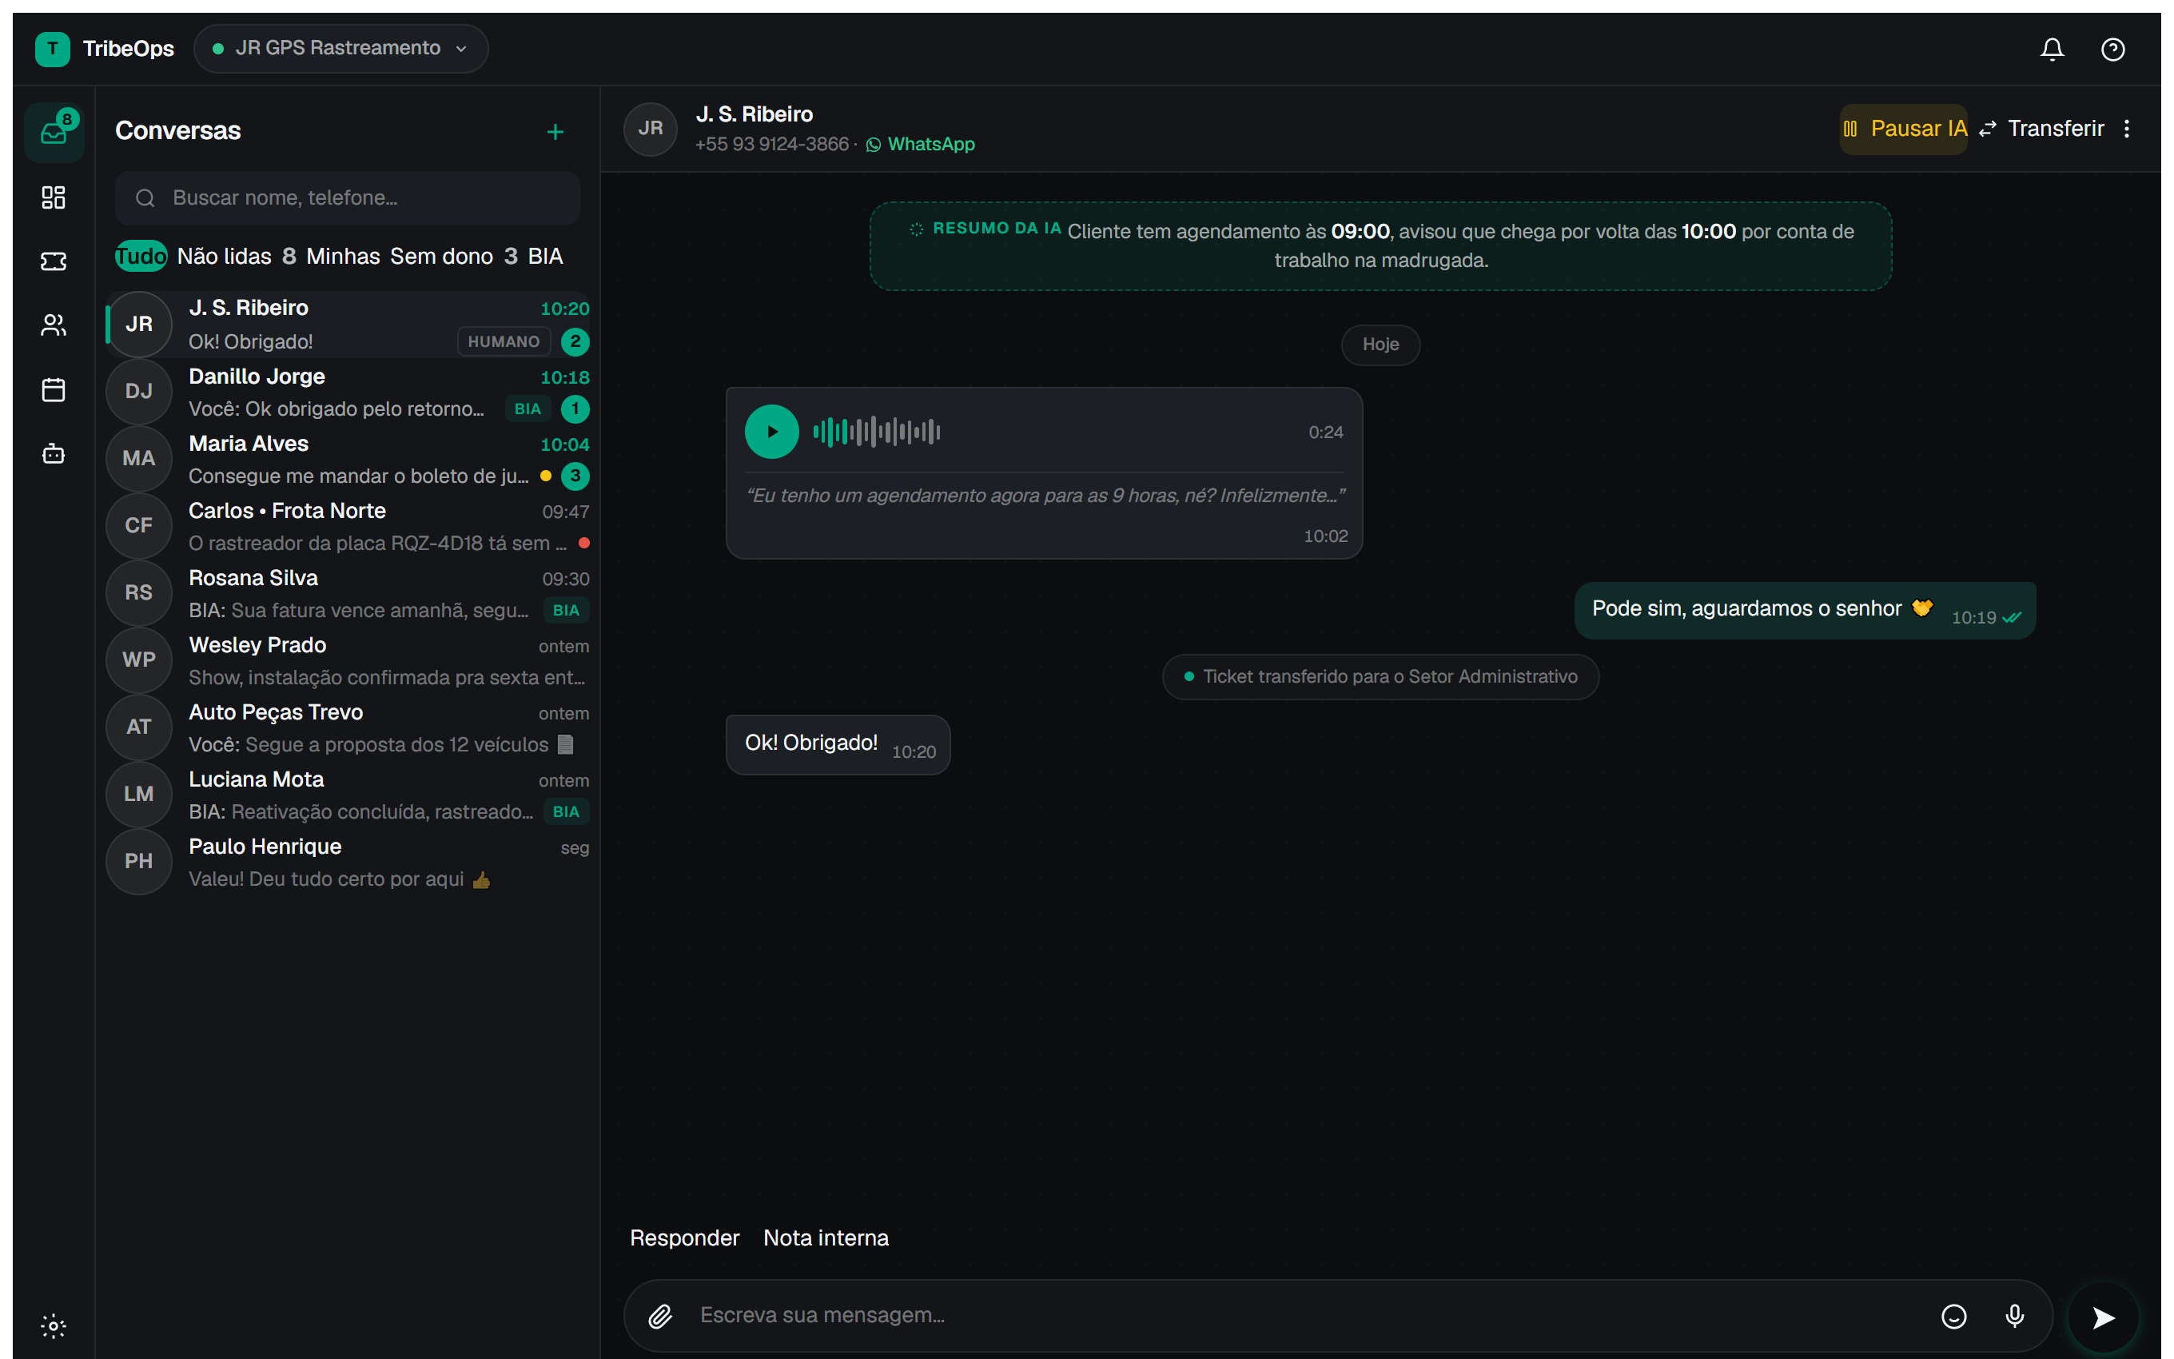Click the unread badge 3 on Maria Alves

coord(575,476)
